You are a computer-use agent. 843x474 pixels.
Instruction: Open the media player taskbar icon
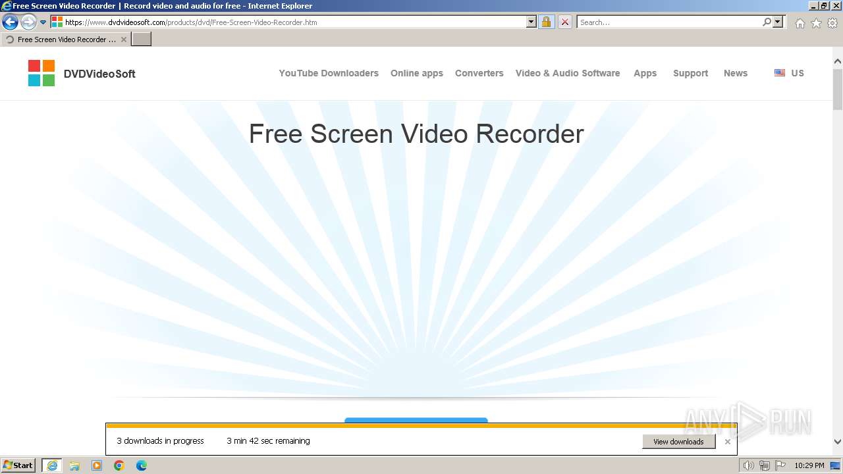pos(97,465)
